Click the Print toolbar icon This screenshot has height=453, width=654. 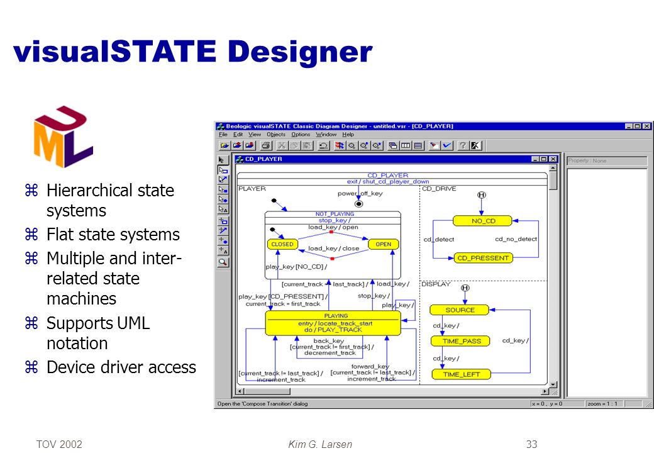[x=266, y=145]
